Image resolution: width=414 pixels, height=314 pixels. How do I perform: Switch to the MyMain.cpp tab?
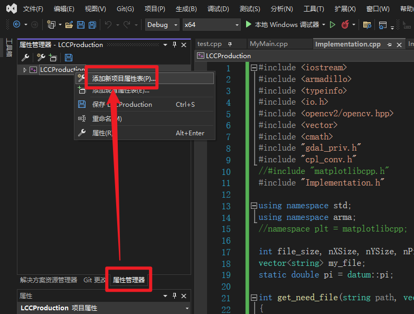pyautogui.click(x=268, y=44)
